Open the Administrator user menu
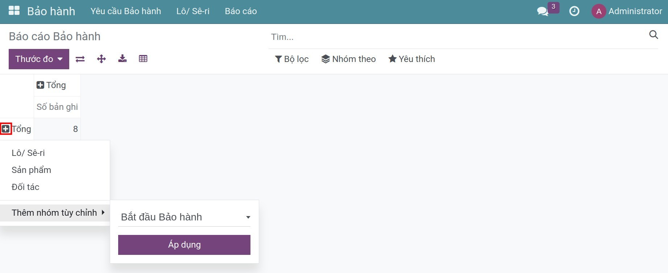Screen dimensions: 668x273 coord(627,11)
